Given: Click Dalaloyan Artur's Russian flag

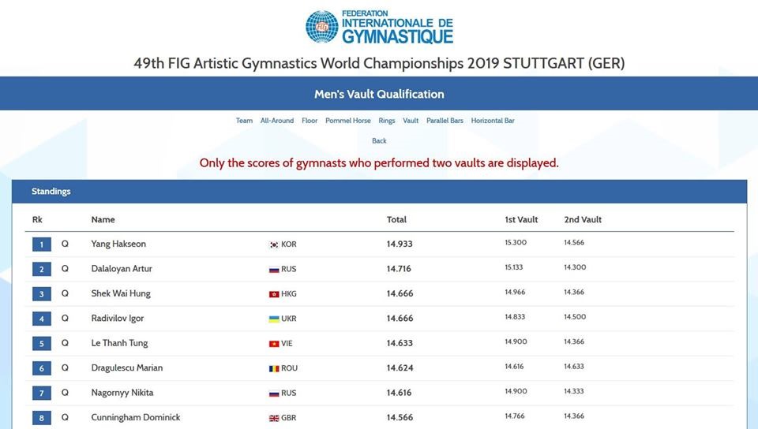Looking at the screenshot, I should [274, 269].
